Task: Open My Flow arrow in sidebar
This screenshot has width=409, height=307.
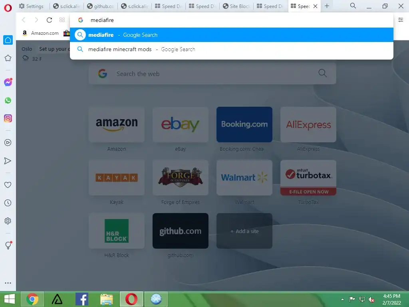Action: tap(8, 161)
